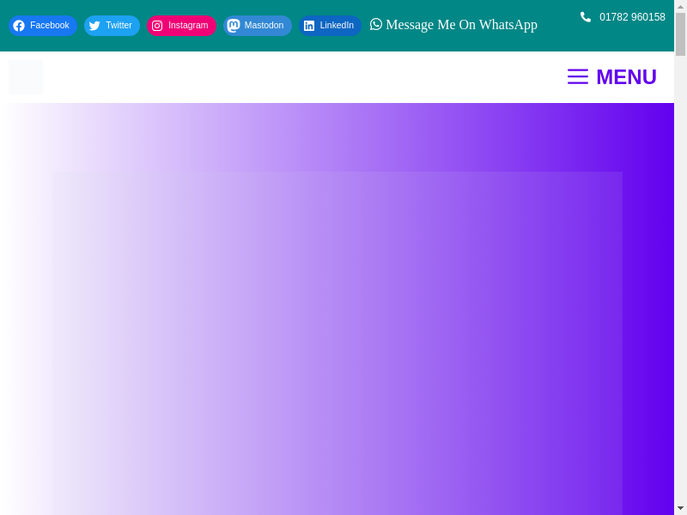Go to the LinkedIn text label

[337, 26]
